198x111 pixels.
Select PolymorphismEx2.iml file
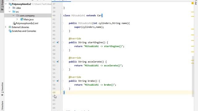27,23
